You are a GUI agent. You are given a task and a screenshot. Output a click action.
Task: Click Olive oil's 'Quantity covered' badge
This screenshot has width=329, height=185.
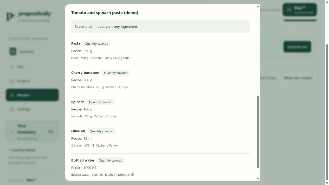pyautogui.click(x=101, y=131)
